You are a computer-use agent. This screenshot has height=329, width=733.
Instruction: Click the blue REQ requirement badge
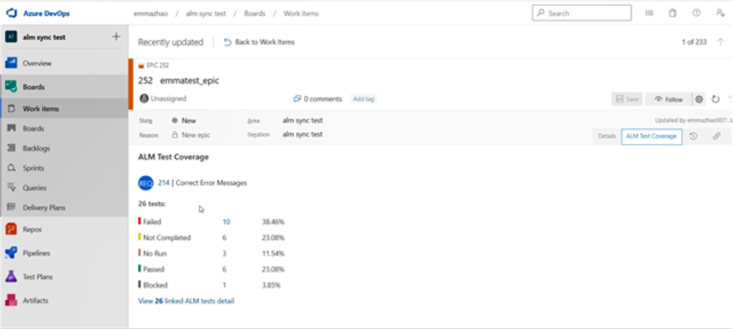click(x=146, y=183)
